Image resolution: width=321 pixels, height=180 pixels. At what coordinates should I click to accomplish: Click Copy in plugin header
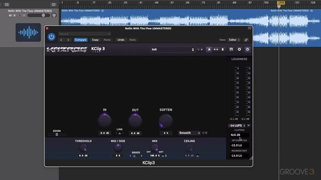pos(95,40)
